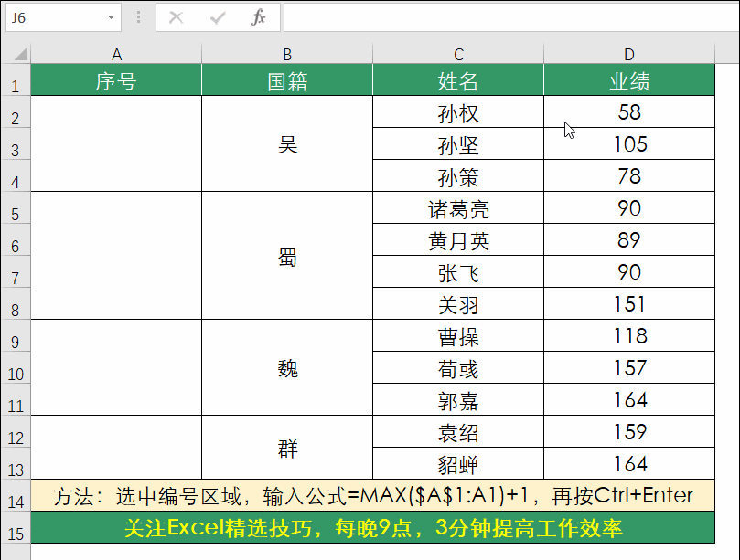Click the value 105 in 业绩 column

click(629, 143)
